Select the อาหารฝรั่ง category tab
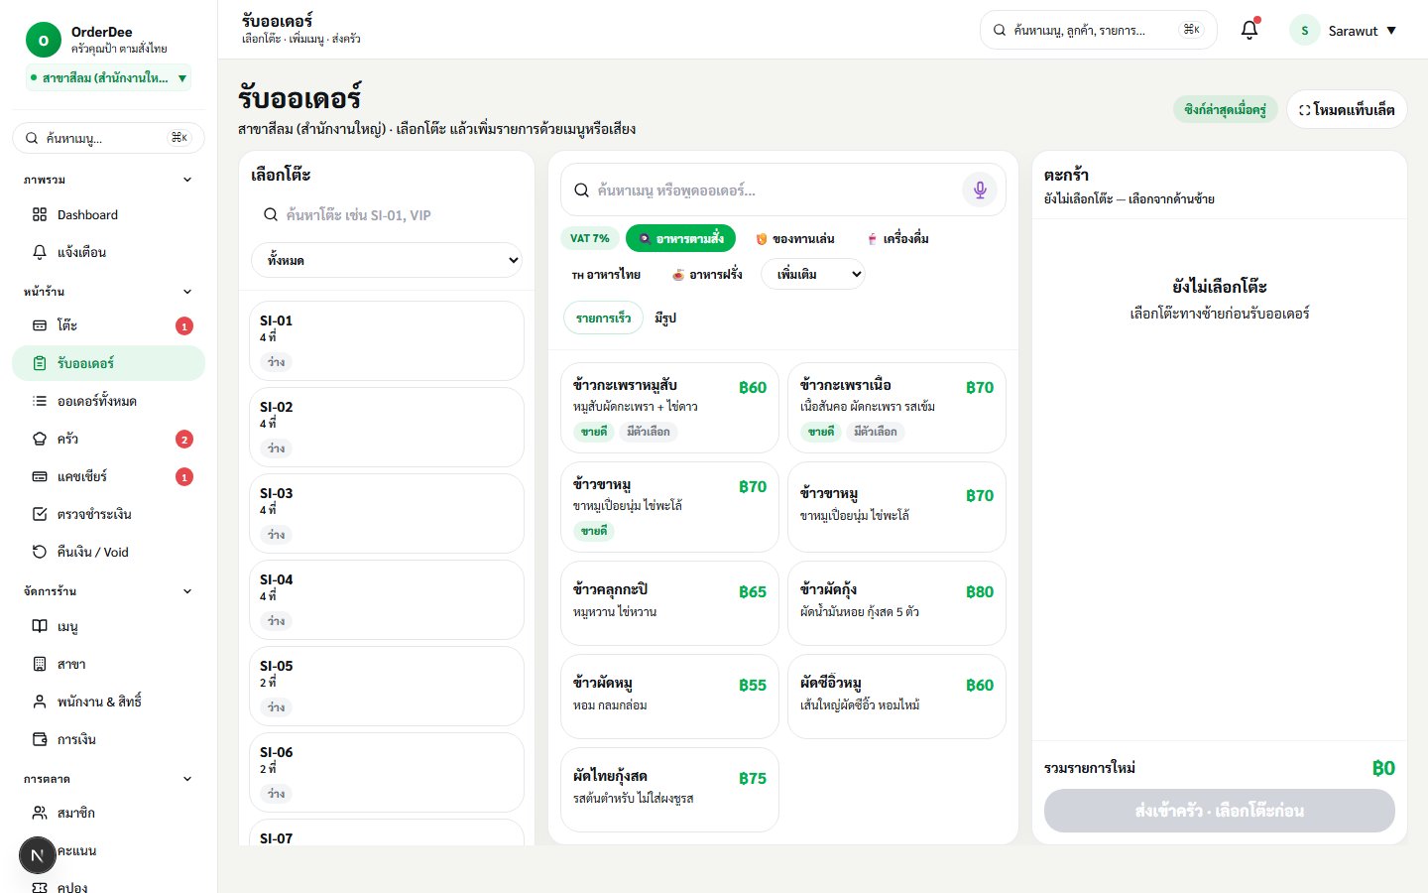Screen dimensions: 1428x893 [x=707, y=274]
